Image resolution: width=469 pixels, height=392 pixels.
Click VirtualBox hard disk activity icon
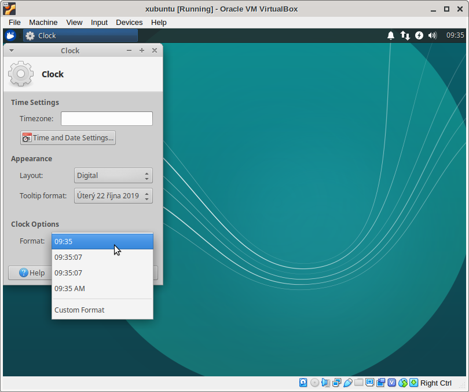303,383
